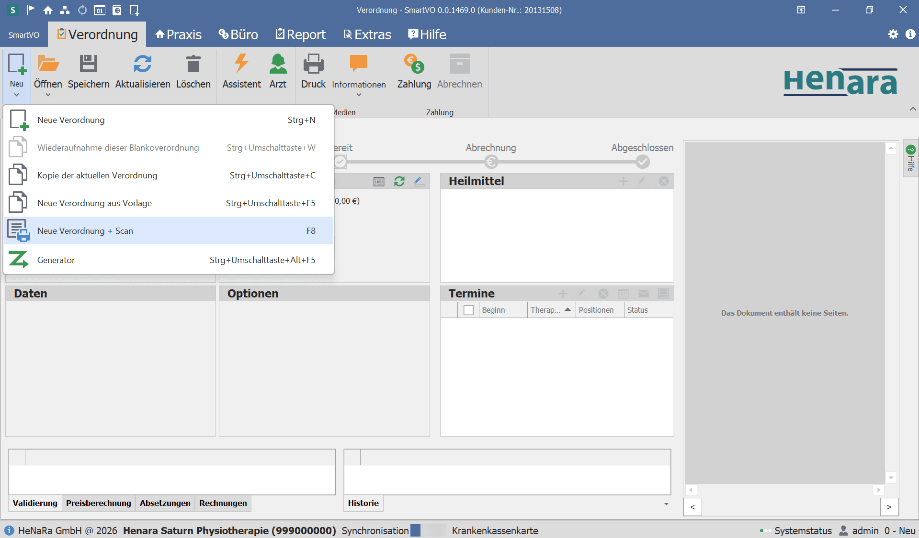Click the document preview vertical scrollbar down arrow
Viewport: 919px width, 538px height.
[891, 478]
